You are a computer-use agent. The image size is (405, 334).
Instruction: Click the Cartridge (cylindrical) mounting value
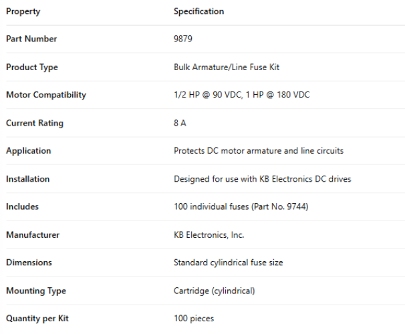pos(214,291)
